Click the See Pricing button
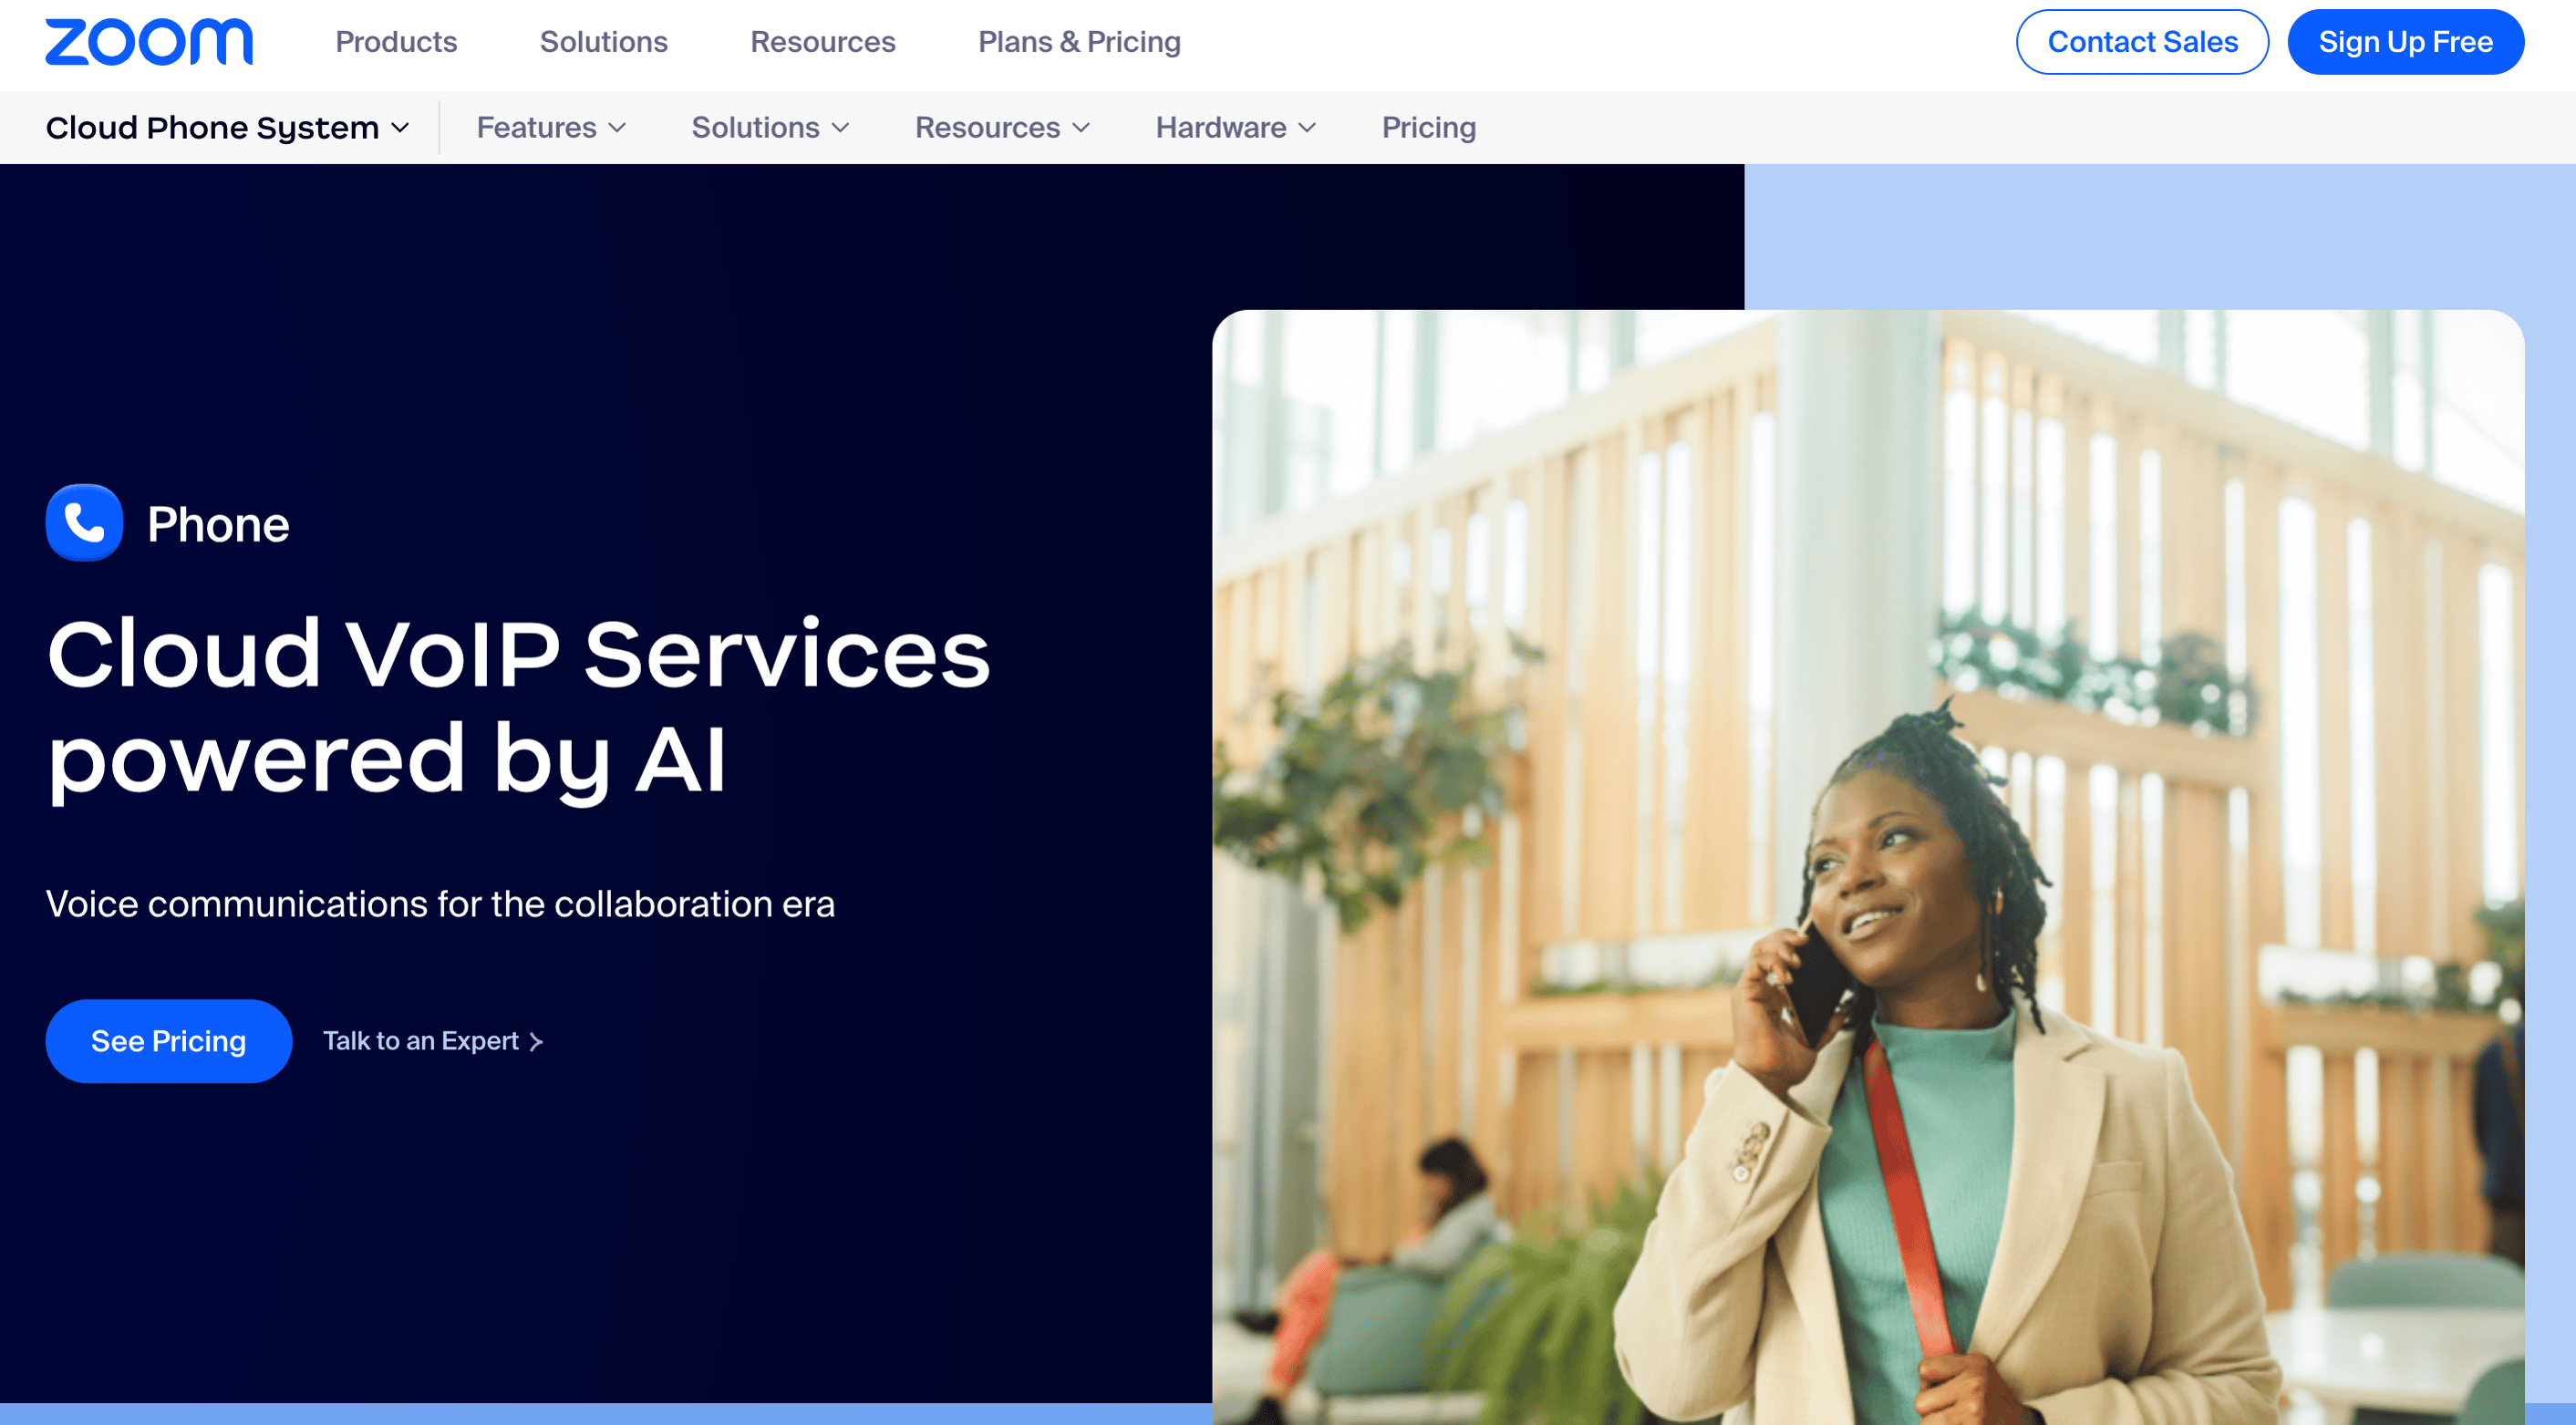Image resolution: width=2576 pixels, height=1425 pixels. pyautogui.click(x=169, y=1041)
